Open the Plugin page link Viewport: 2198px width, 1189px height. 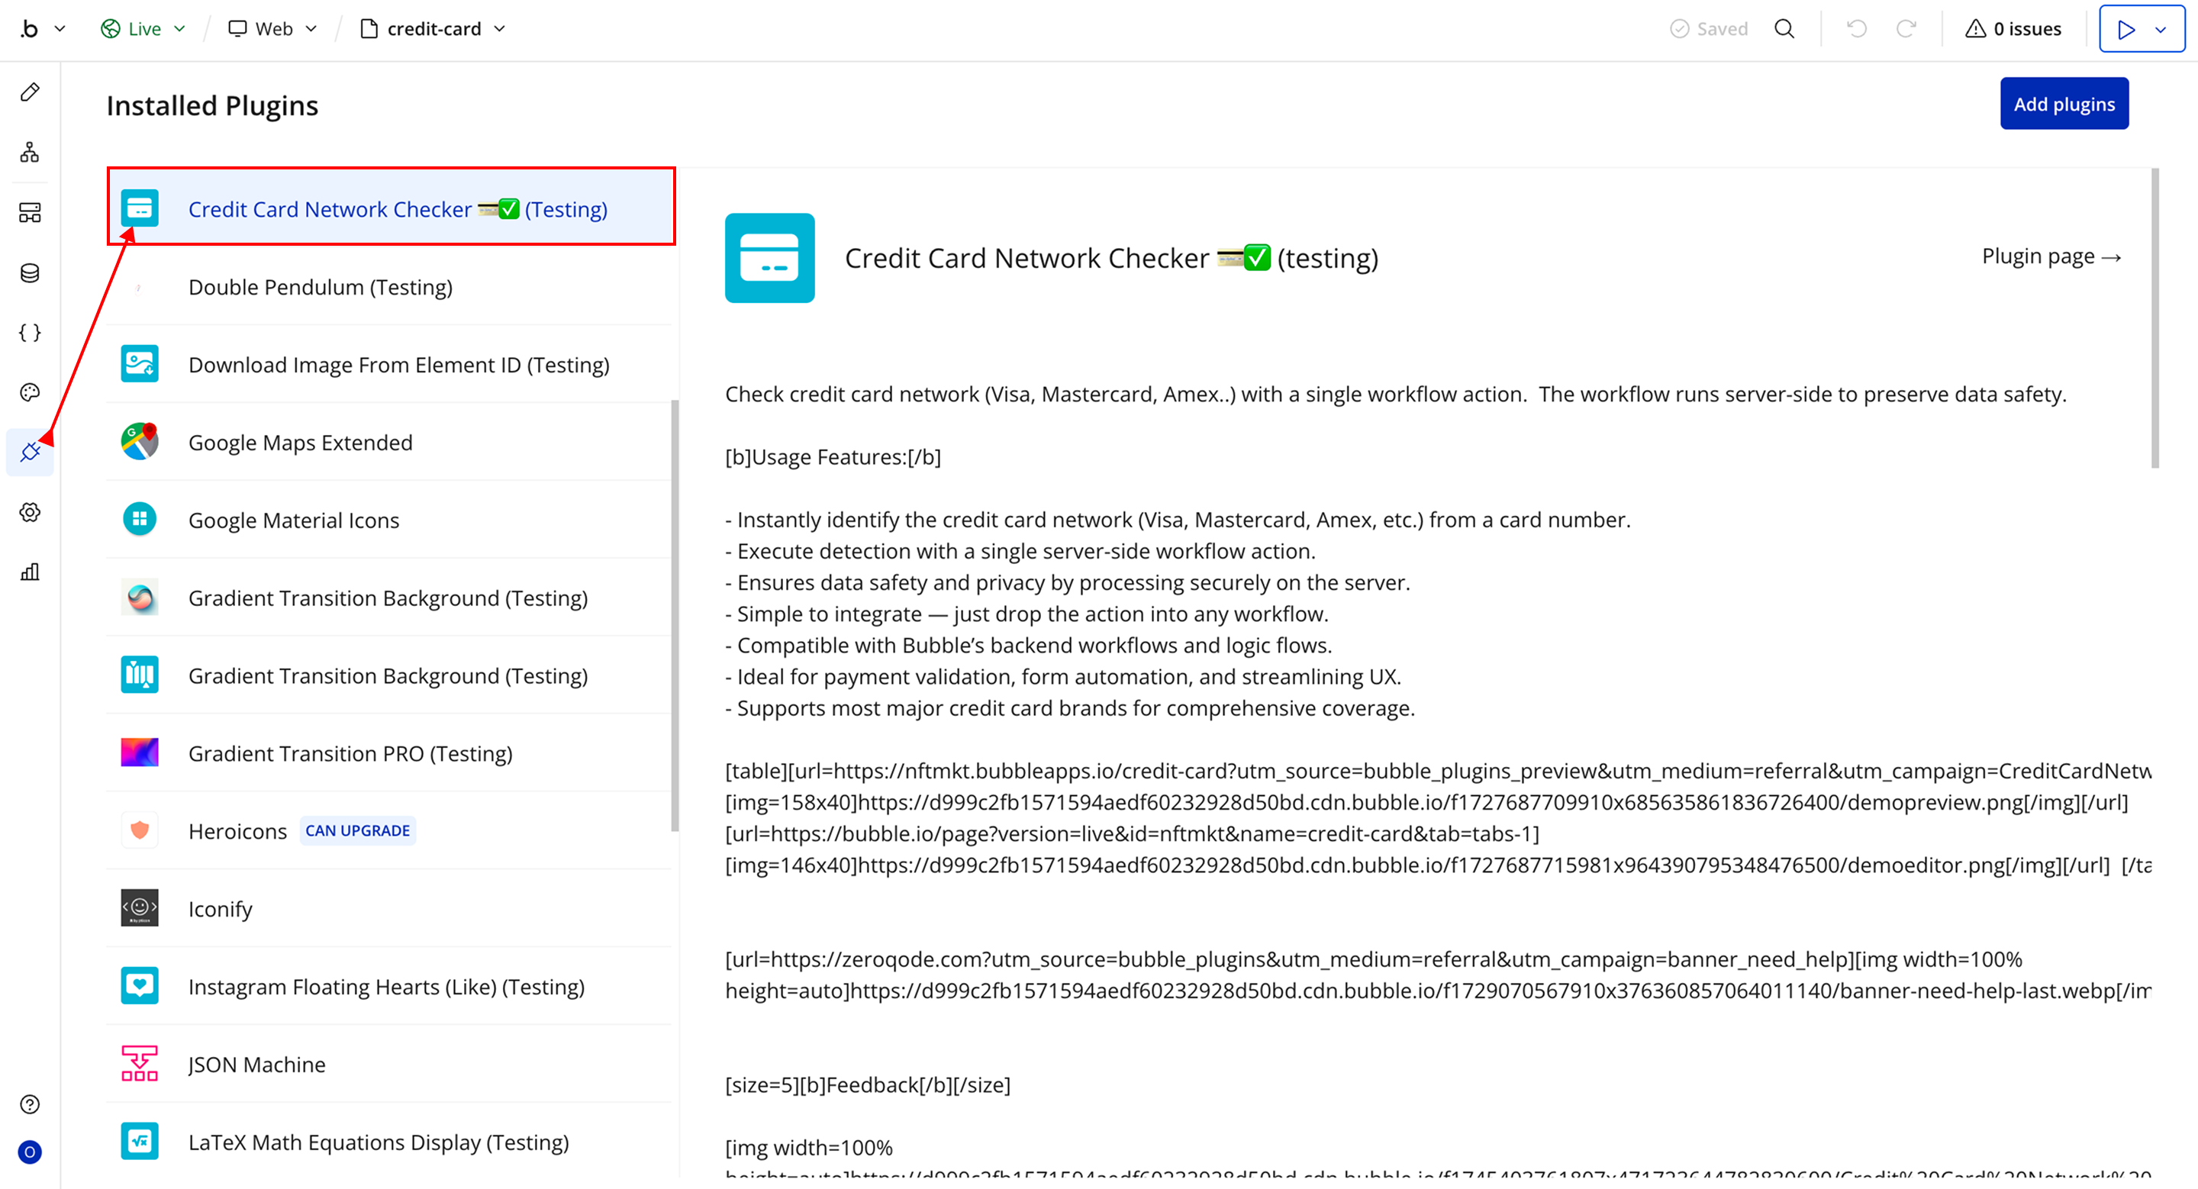[2051, 256]
